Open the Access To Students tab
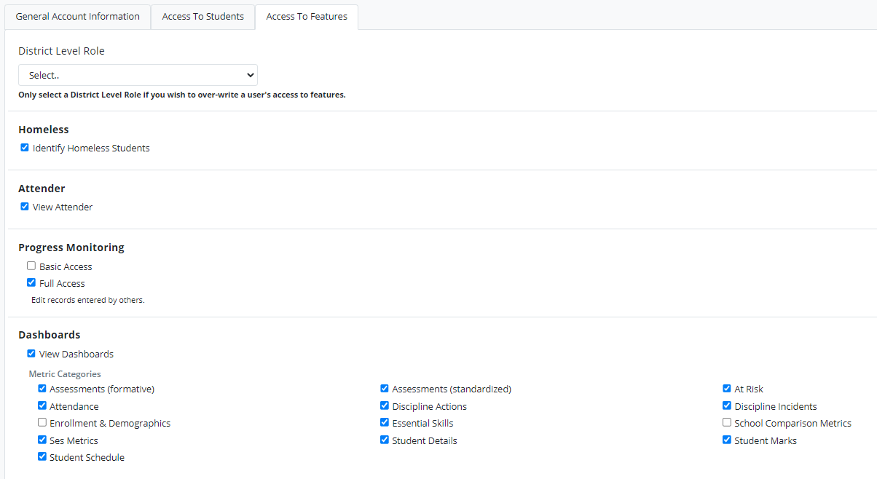Viewport: 877px width, 479px height. point(202,16)
